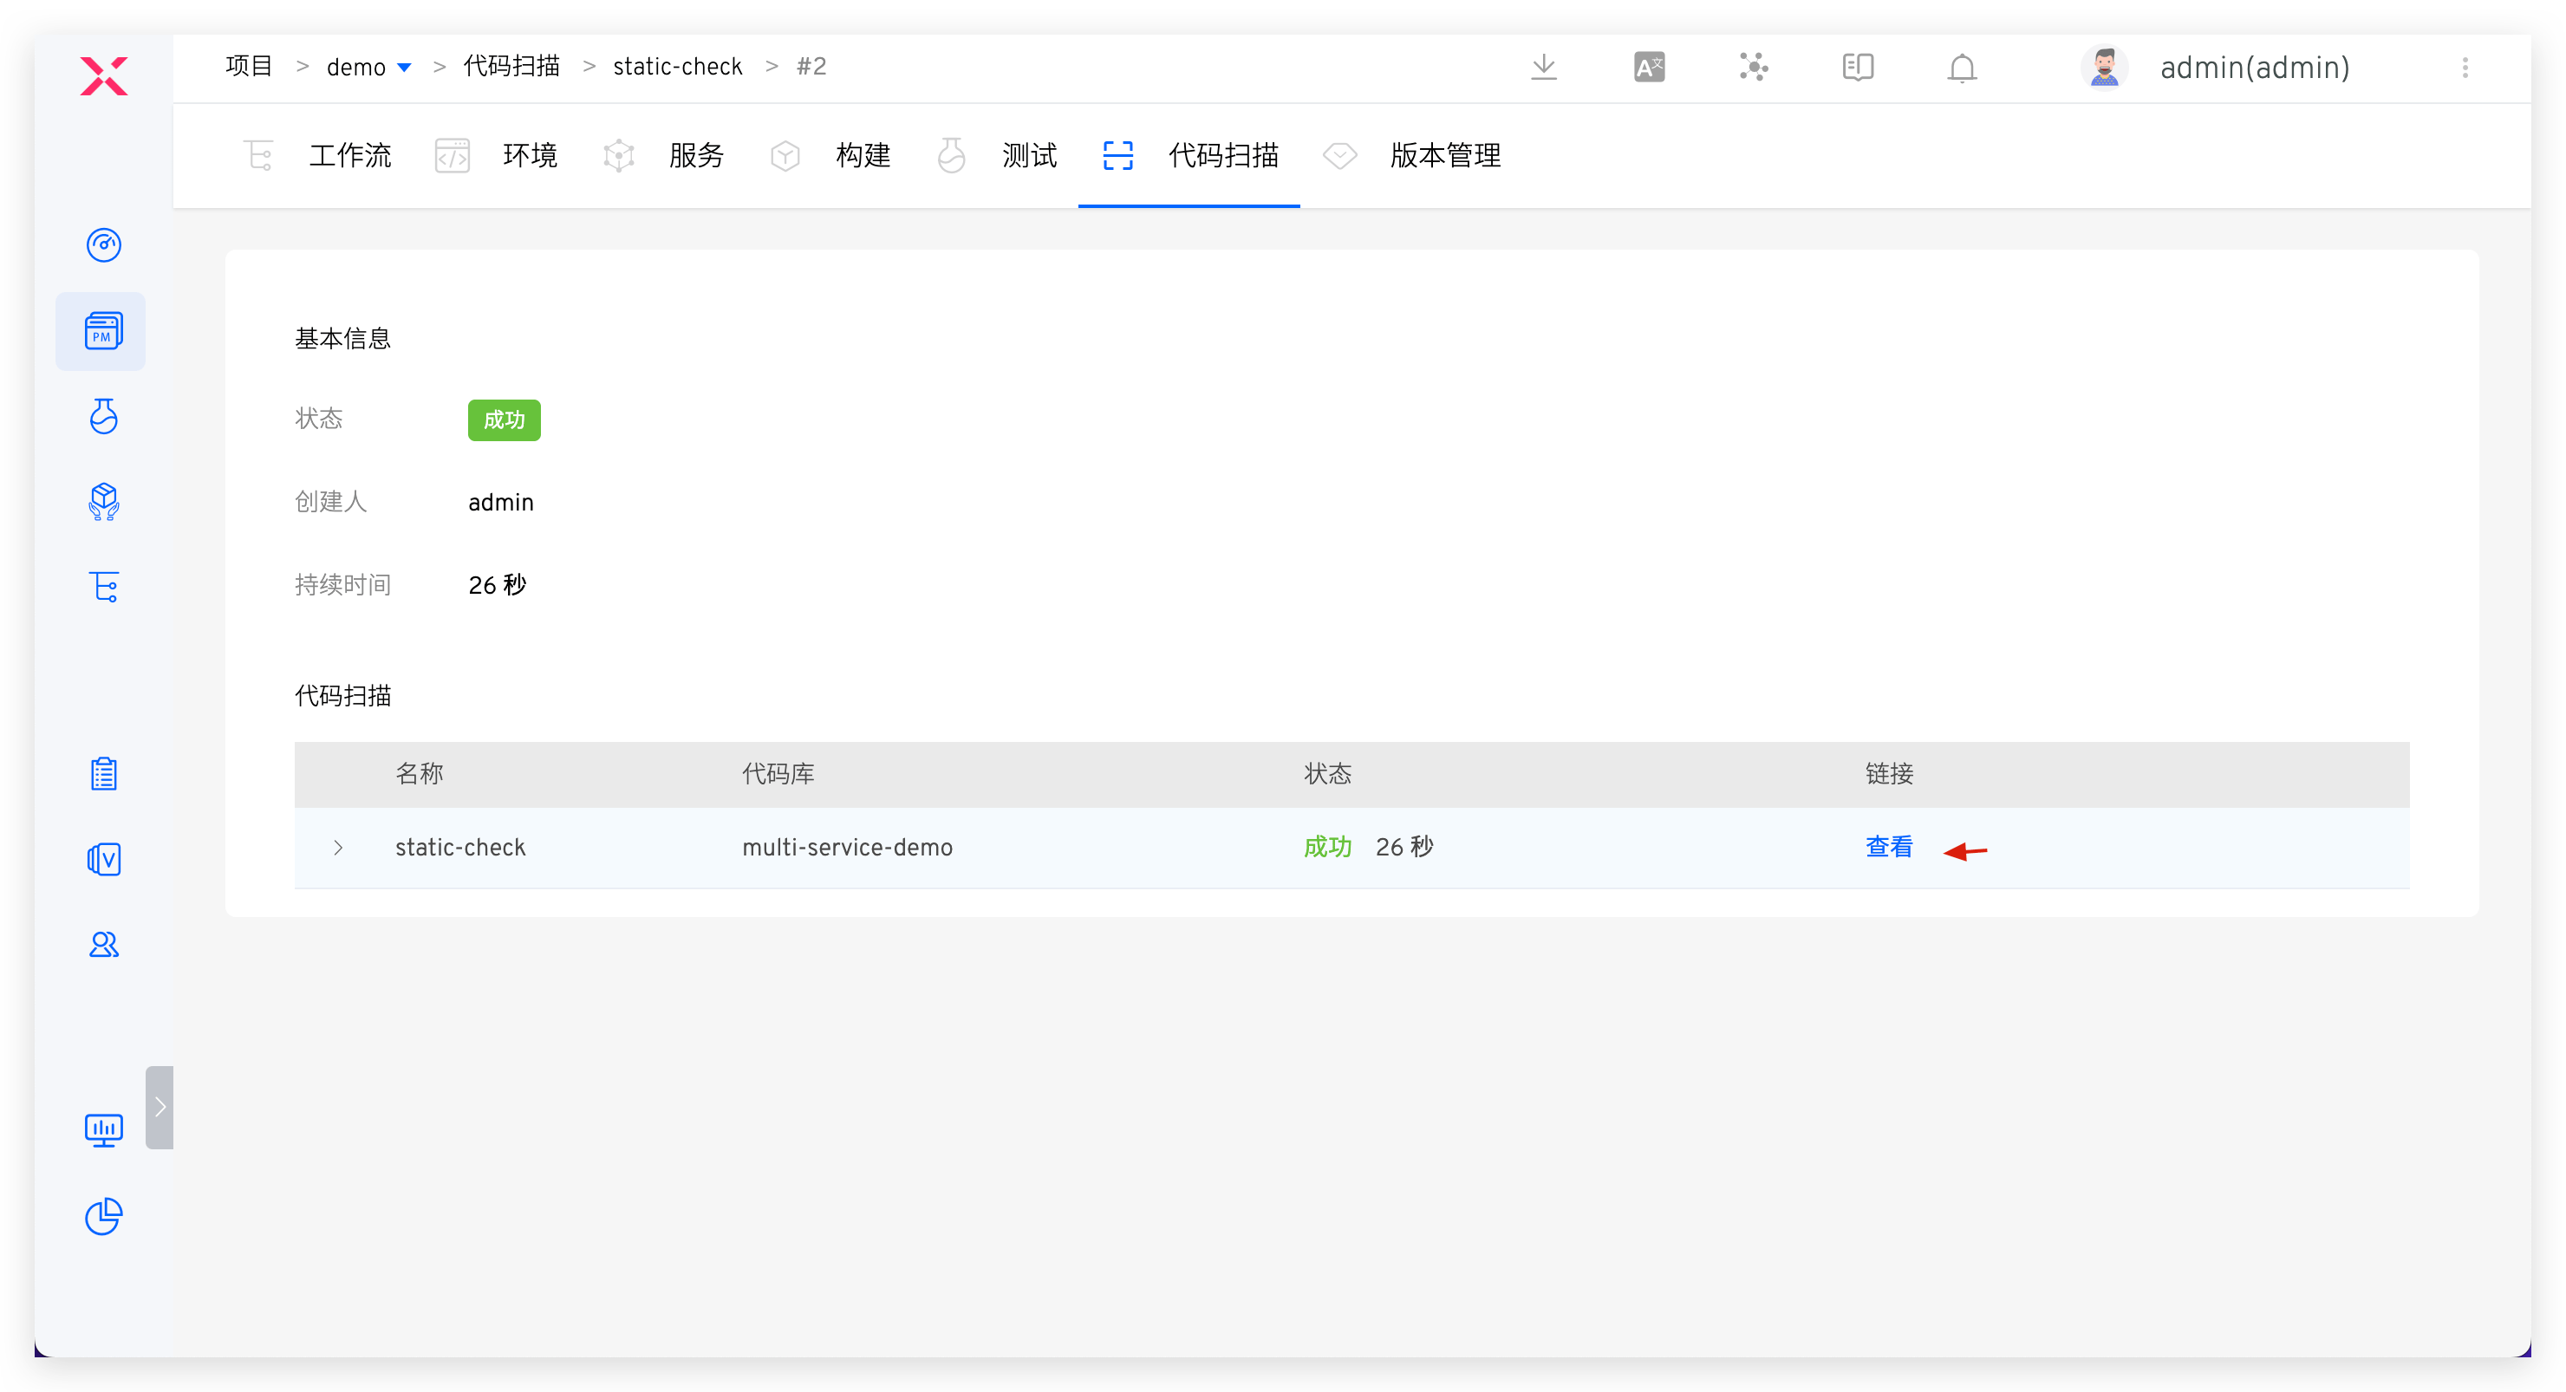
Task: Click the 查看 link in the scan row
Action: pos(1887,848)
